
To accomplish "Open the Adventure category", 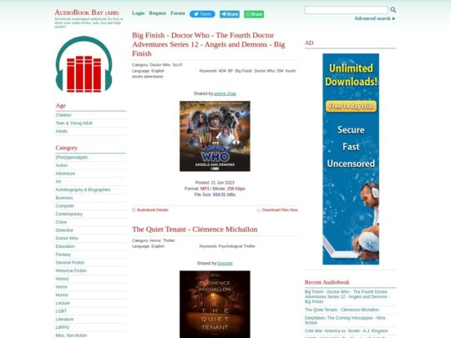I will click(x=65, y=174).
